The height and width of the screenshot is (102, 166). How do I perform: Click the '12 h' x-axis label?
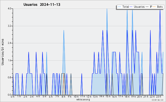click(89, 96)
